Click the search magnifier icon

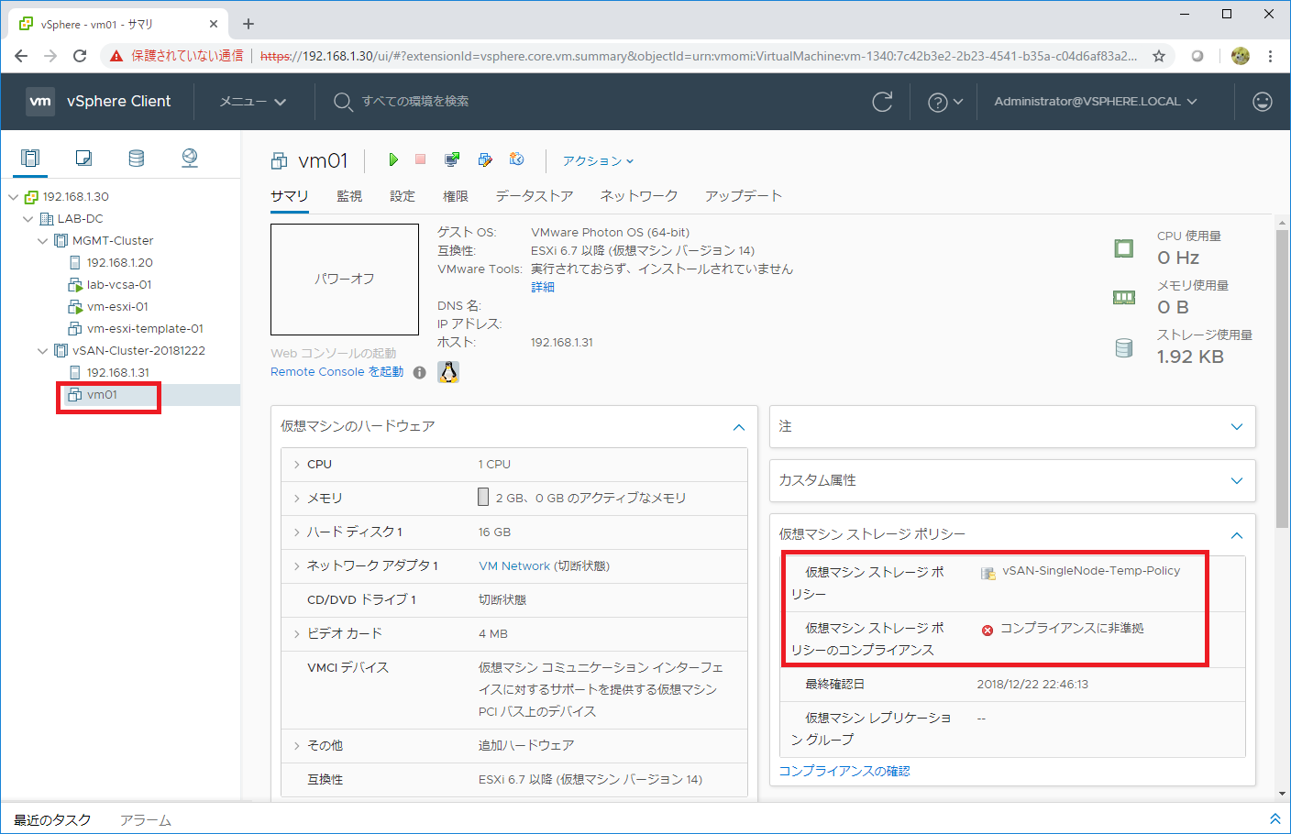tap(343, 102)
